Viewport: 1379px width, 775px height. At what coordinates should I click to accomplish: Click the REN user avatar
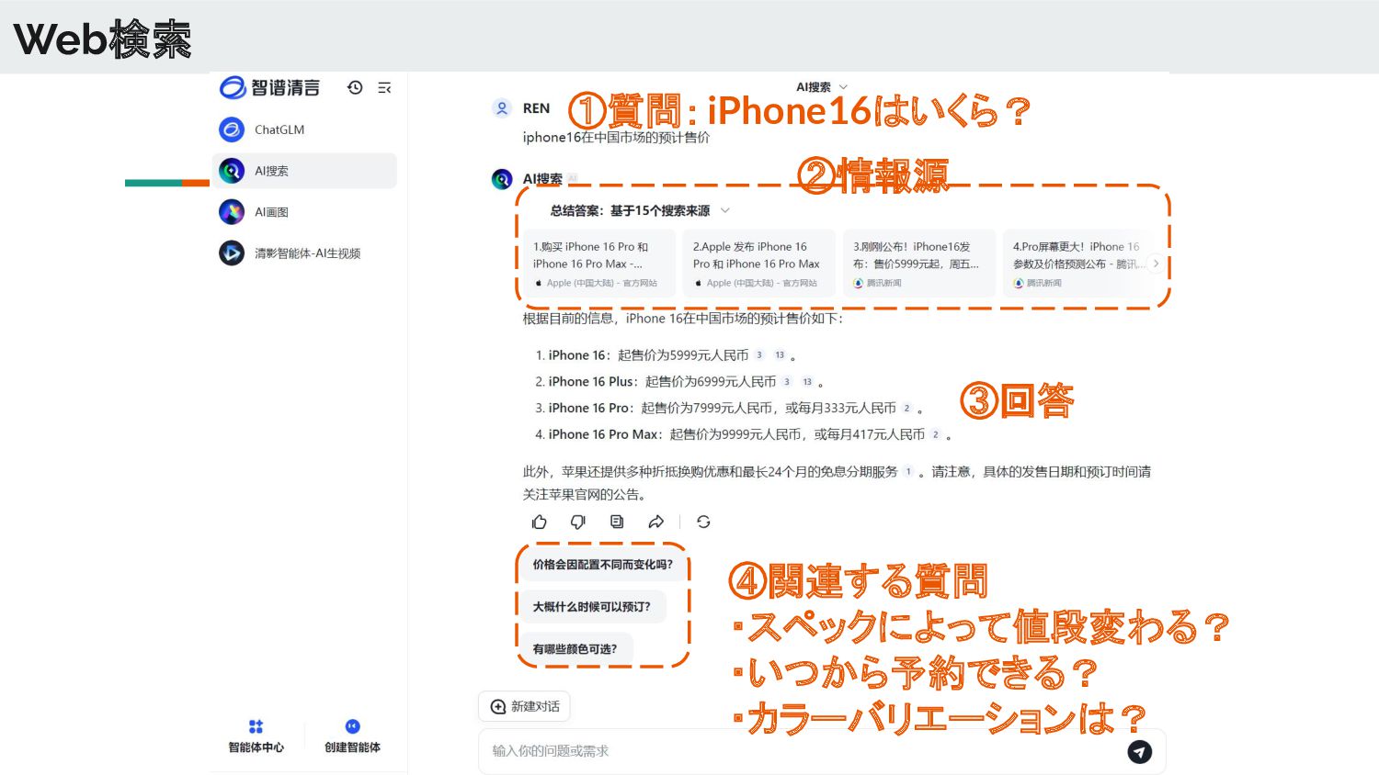(502, 108)
